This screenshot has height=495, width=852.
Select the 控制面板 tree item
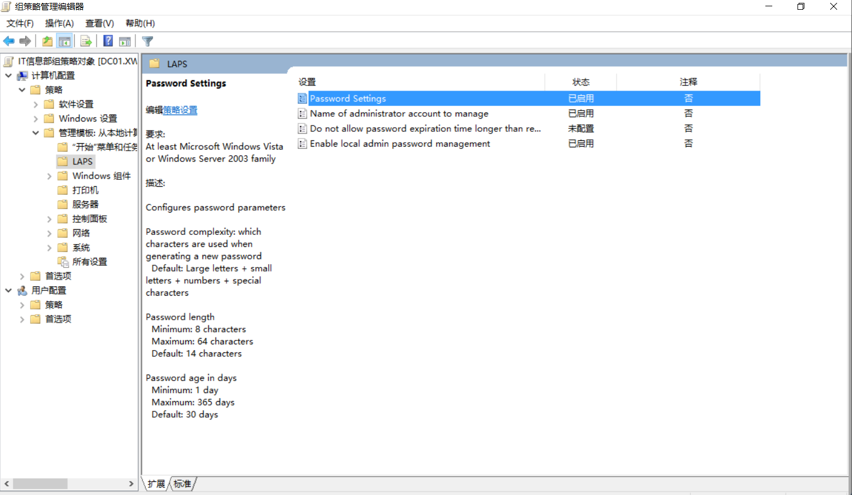pos(90,219)
